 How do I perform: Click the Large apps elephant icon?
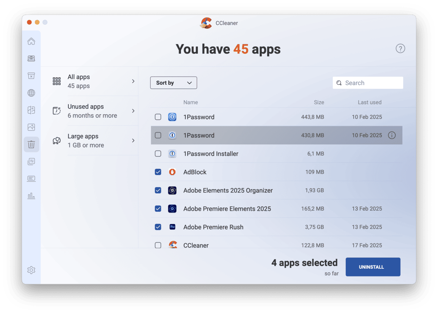coord(57,141)
